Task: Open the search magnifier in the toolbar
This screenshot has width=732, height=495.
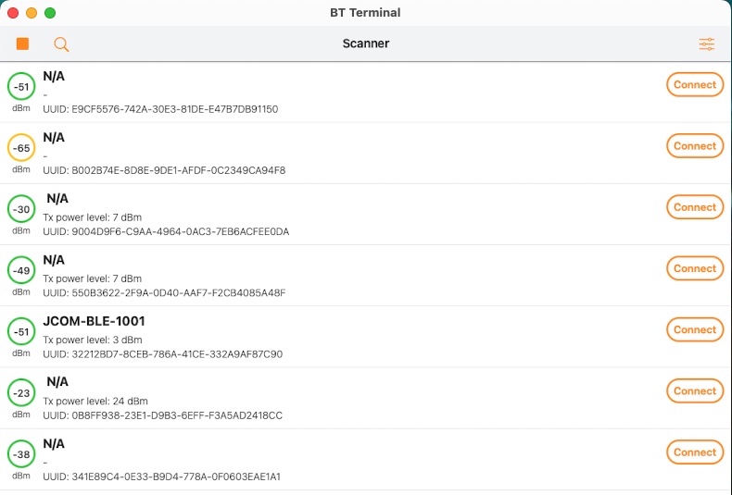Action: [x=61, y=43]
